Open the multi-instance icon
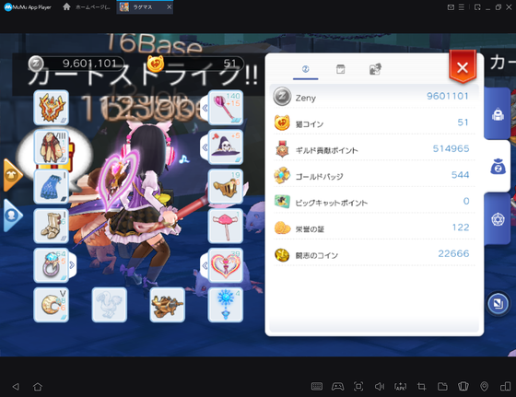The width and height of the screenshot is (516, 397). [x=505, y=387]
